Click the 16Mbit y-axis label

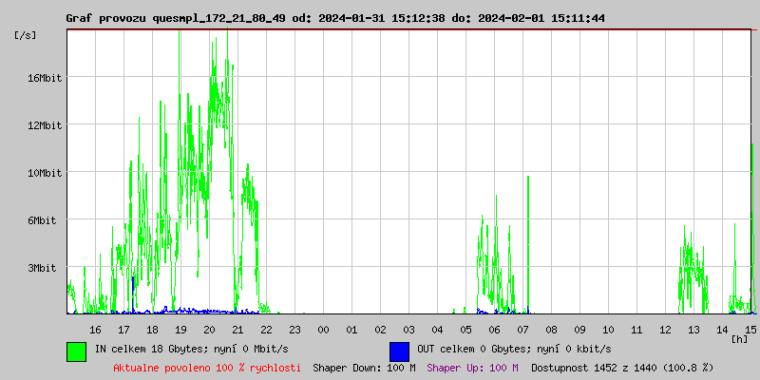45,78
